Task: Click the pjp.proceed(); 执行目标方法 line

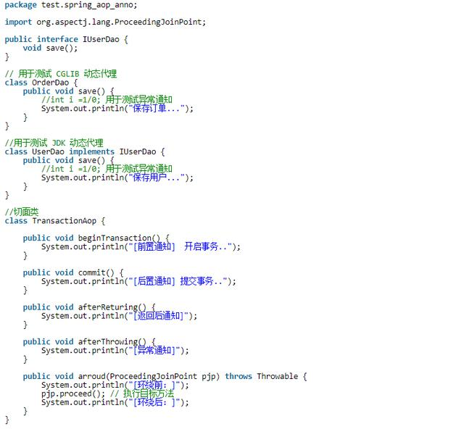Action: point(108,393)
